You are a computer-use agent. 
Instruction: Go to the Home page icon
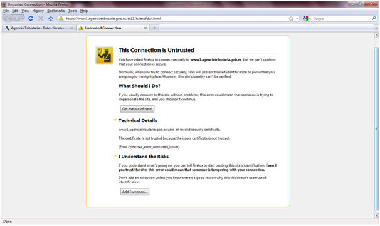tap(51, 18)
